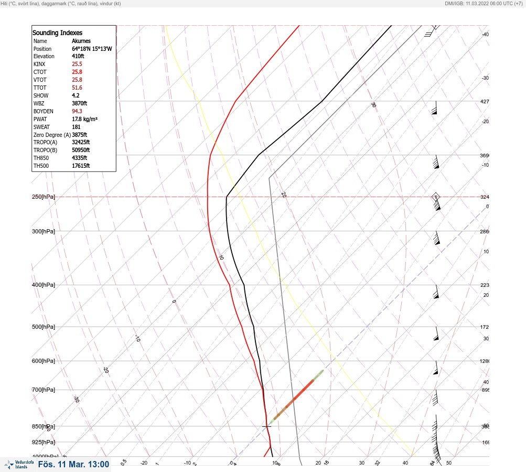Click the TROPO(A) value 32425ft
Screen dimensions: 526x472
81,142
